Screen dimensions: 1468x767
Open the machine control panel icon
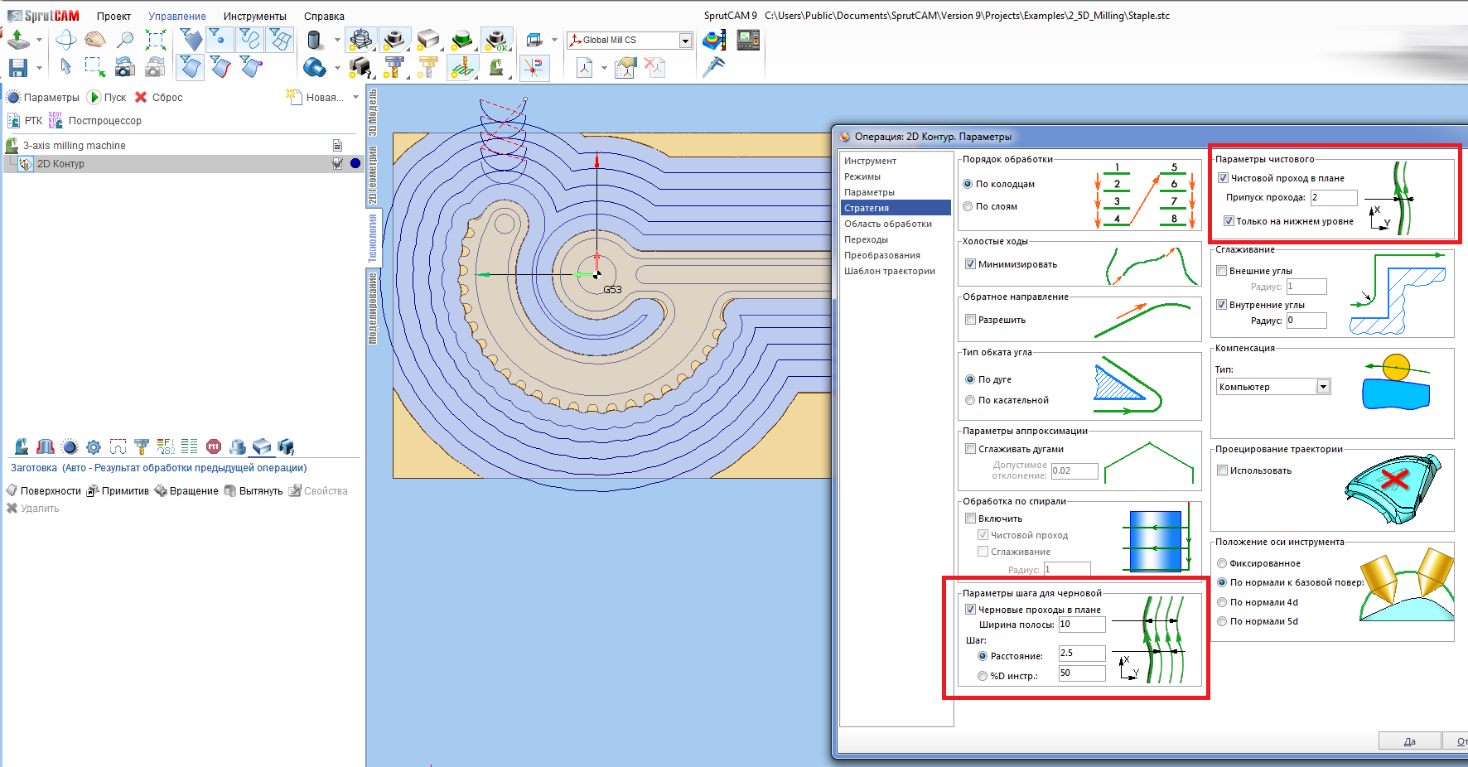pyautogui.click(x=748, y=40)
